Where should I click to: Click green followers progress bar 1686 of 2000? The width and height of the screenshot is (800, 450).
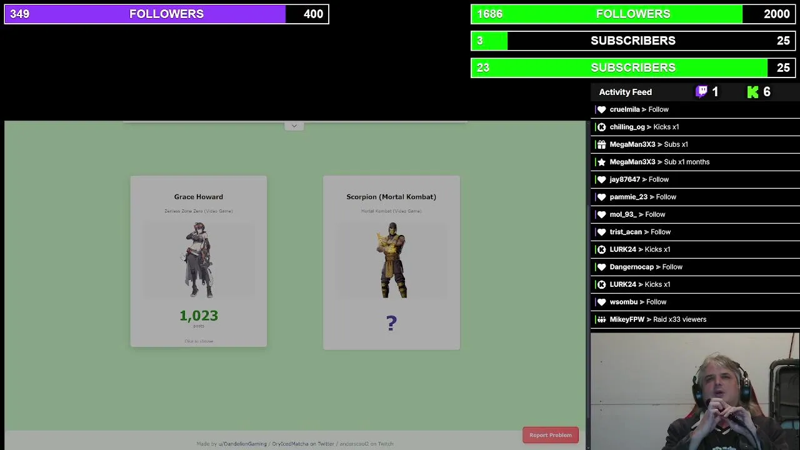(x=633, y=14)
